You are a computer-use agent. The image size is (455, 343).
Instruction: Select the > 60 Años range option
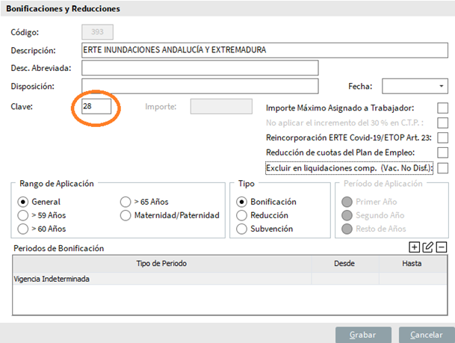pos(23,229)
